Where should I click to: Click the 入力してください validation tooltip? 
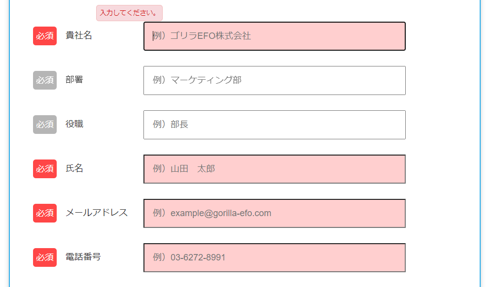pyautogui.click(x=129, y=13)
